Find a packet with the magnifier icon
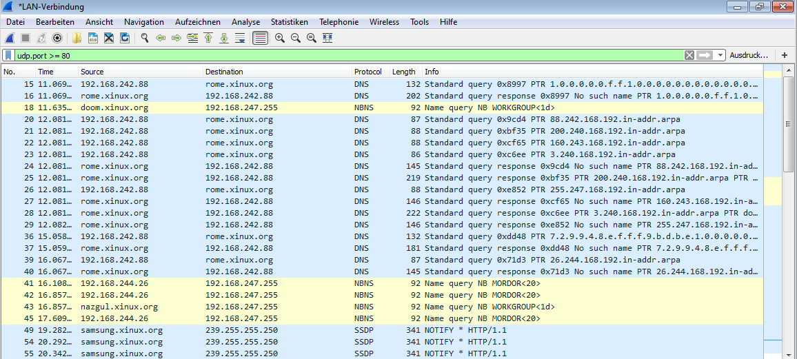The width and height of the screenshot is (797, 359). pos(145,38)
